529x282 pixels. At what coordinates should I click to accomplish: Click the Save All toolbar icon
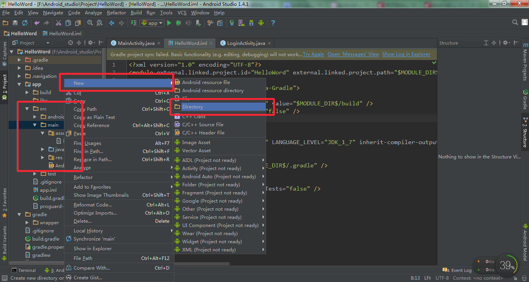click(x=15, y=23)
